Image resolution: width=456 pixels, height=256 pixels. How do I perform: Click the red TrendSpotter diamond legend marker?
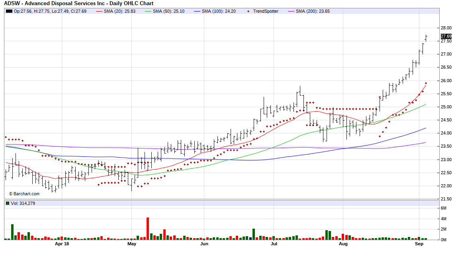pyautogui.click(x=248, y=11)
